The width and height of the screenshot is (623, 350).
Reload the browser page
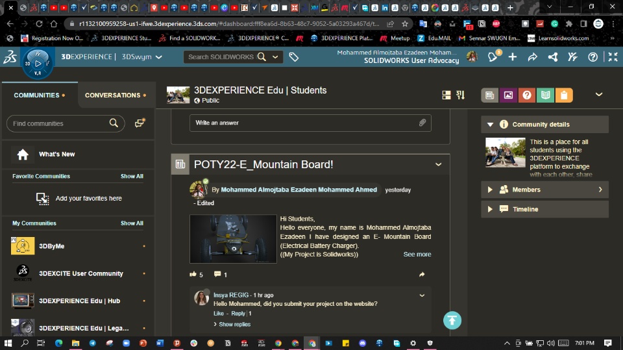39,24
